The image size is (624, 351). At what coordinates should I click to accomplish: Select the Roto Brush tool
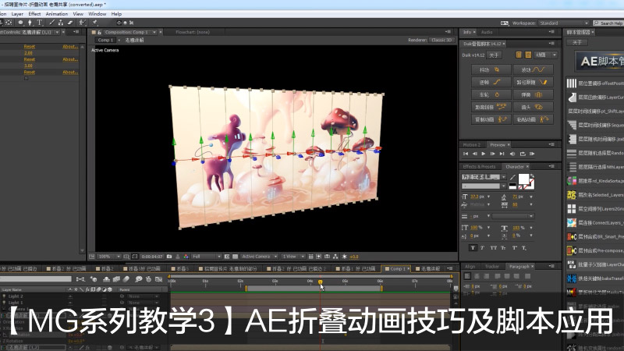[x=83, y=23]
